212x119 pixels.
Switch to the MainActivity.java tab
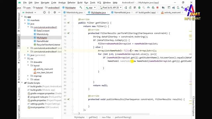point(74,13)
